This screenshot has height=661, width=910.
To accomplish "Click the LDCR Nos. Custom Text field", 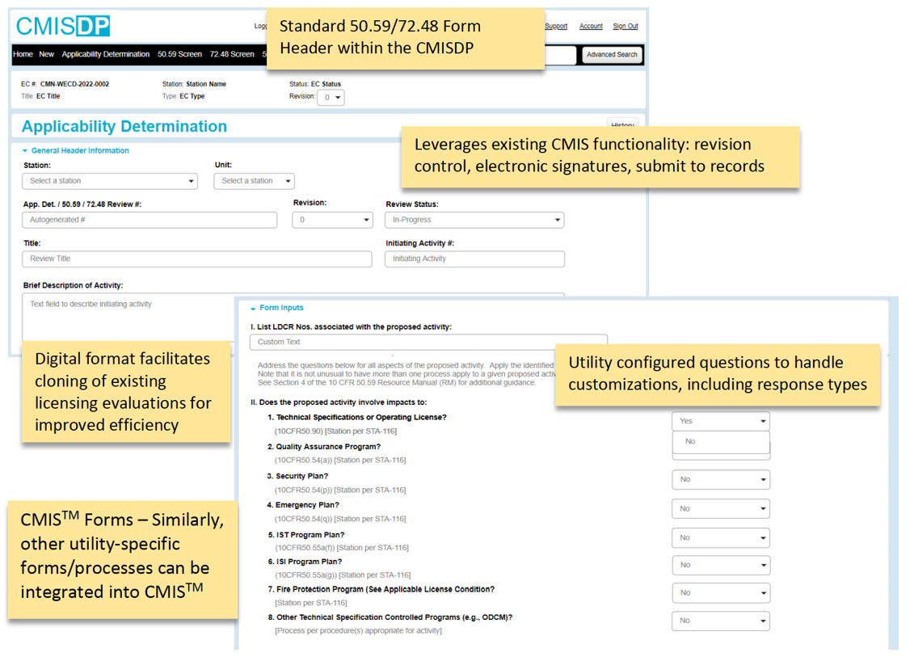I will 428,342.
